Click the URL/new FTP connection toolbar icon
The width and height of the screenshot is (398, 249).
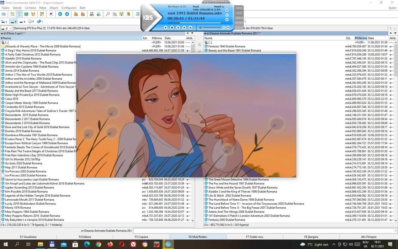[99, 14]
